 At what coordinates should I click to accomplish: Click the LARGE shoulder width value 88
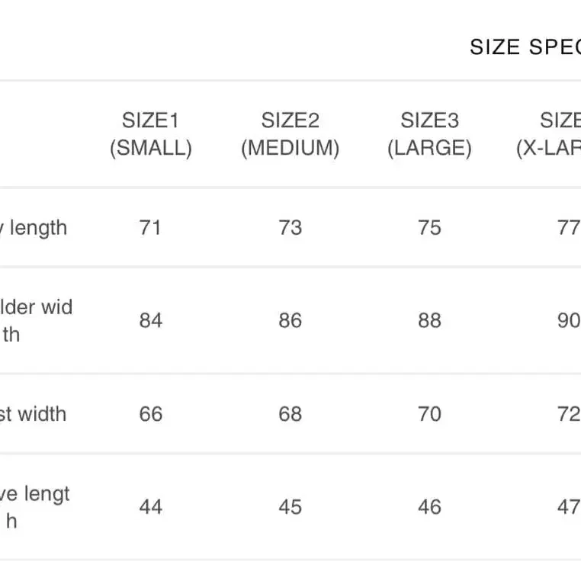(x=429, y=321)
